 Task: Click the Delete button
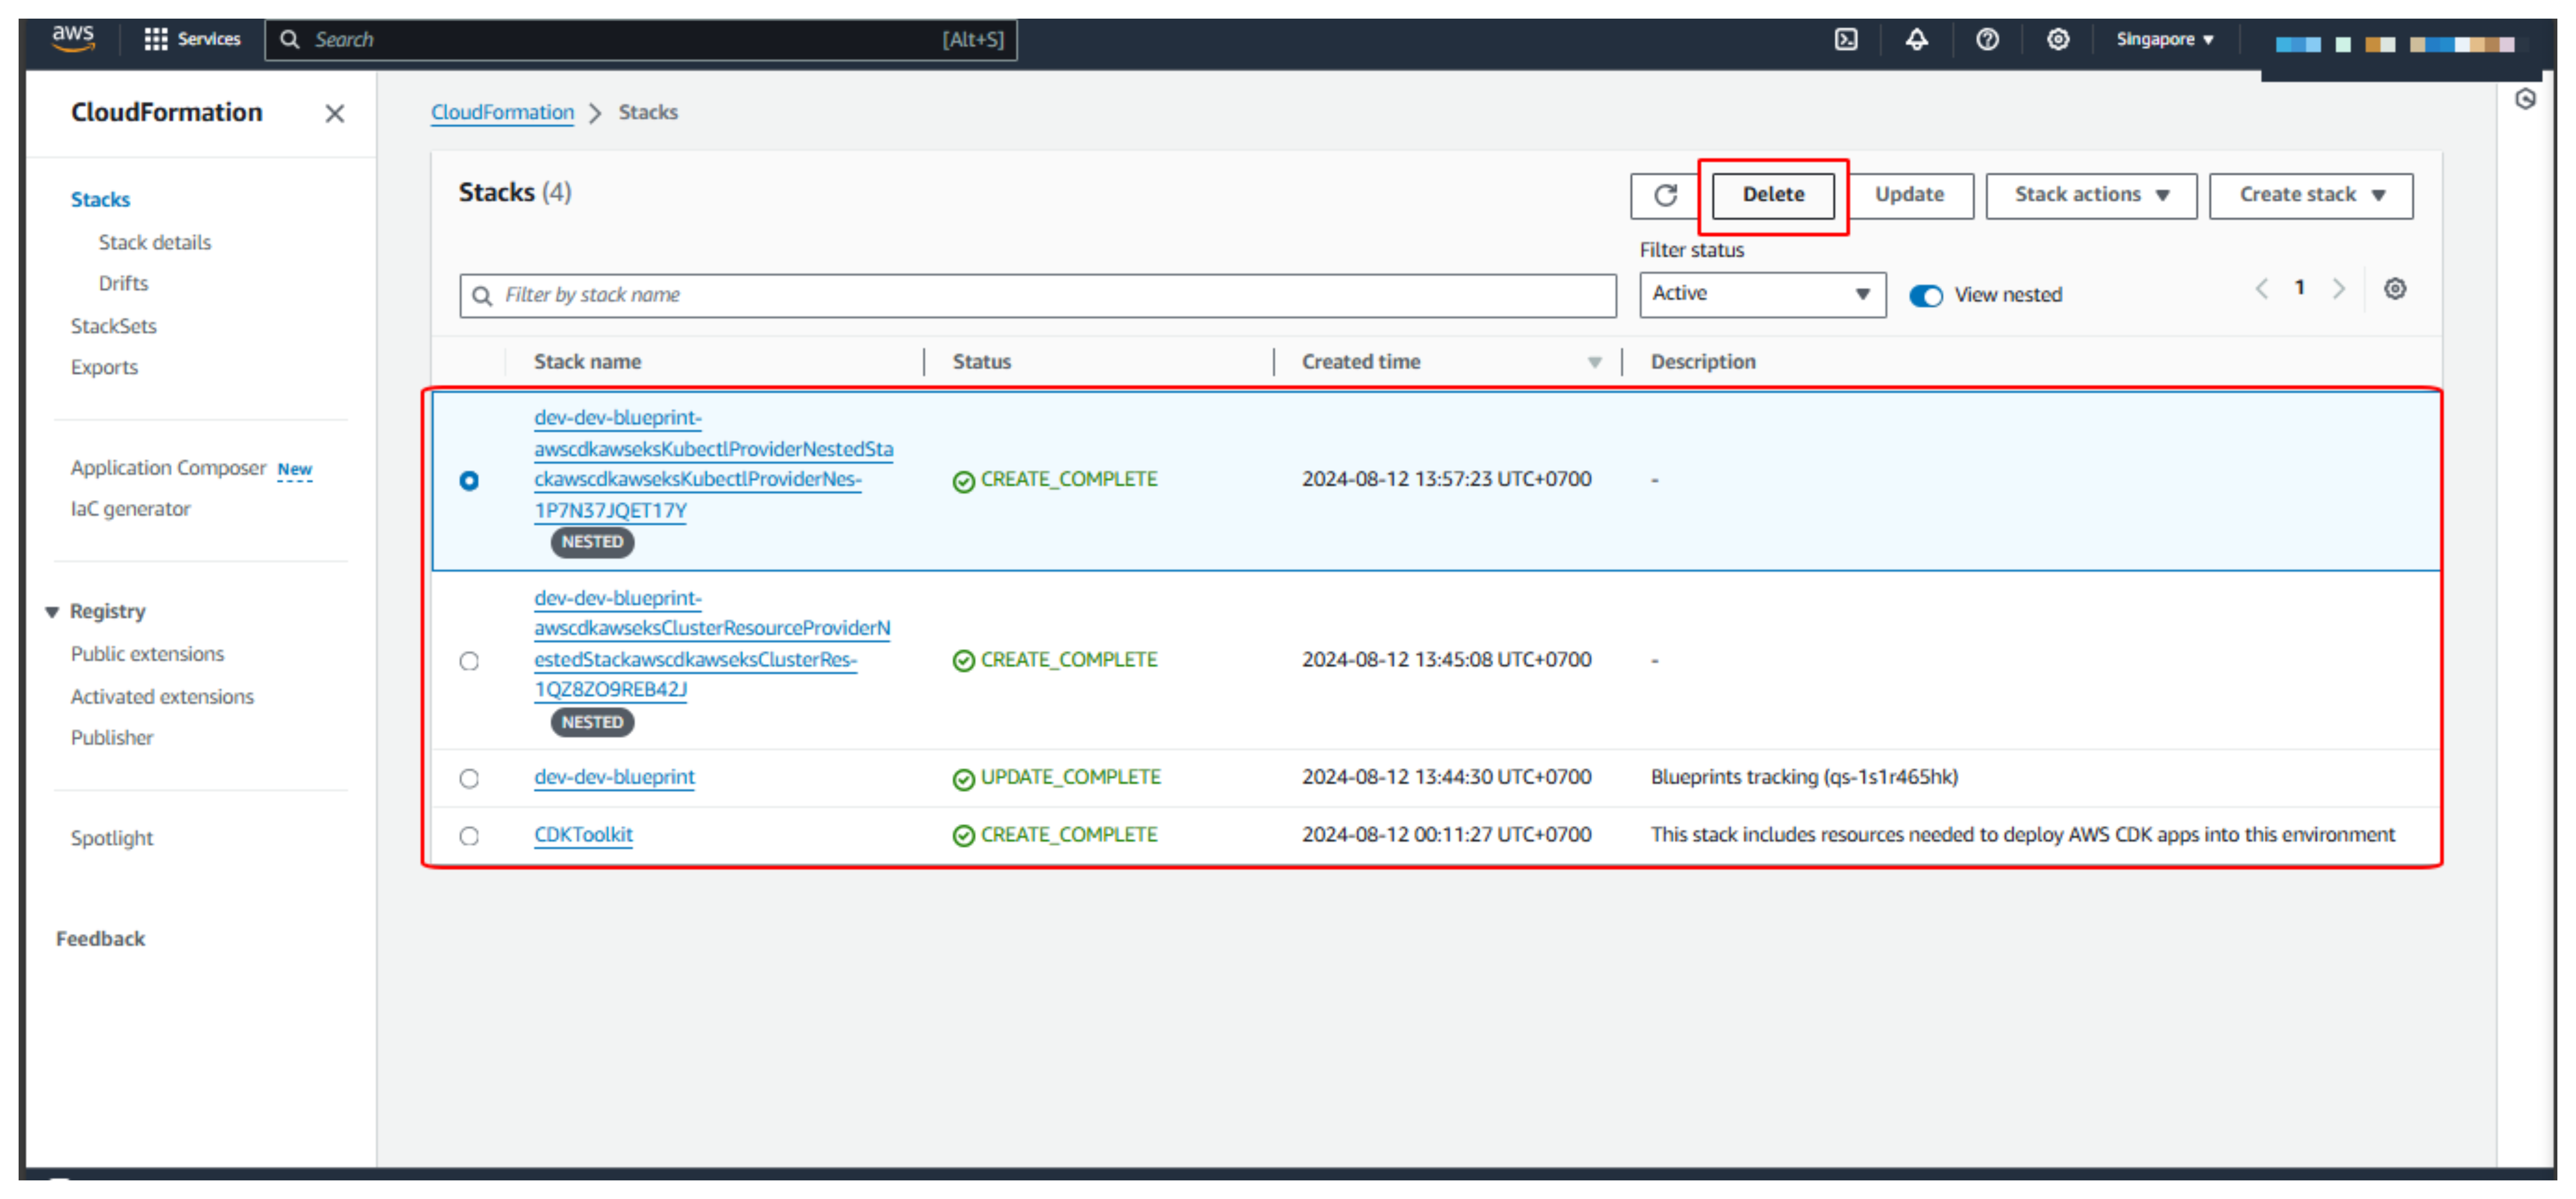pyautogui.click(x=1773, y=195)
